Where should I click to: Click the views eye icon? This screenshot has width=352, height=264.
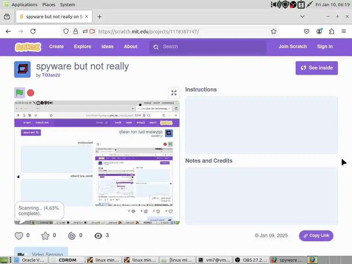(98, 236)
